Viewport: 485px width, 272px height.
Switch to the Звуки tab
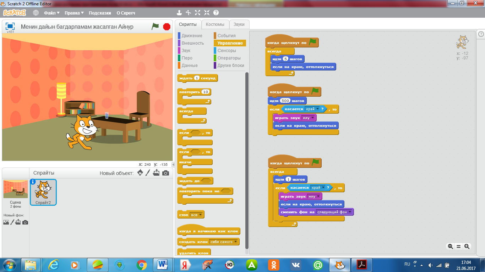(x=239, y=24)
